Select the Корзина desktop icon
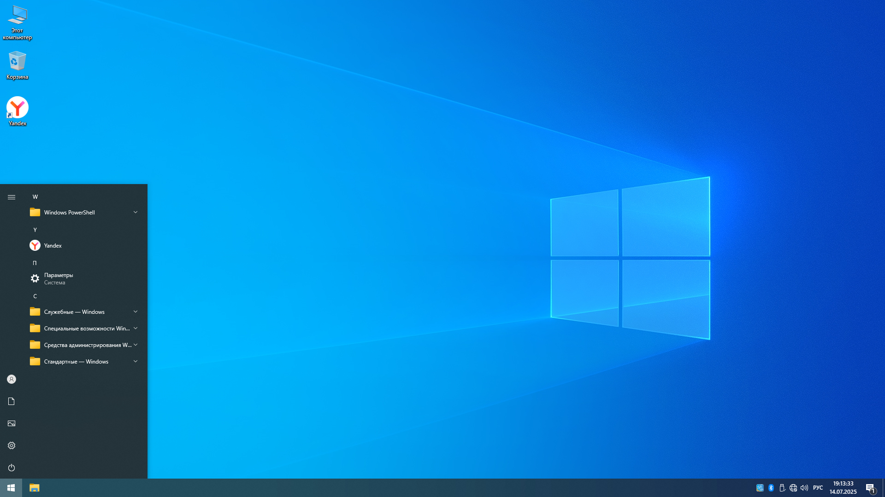The image size is (885, 497). 18,65
